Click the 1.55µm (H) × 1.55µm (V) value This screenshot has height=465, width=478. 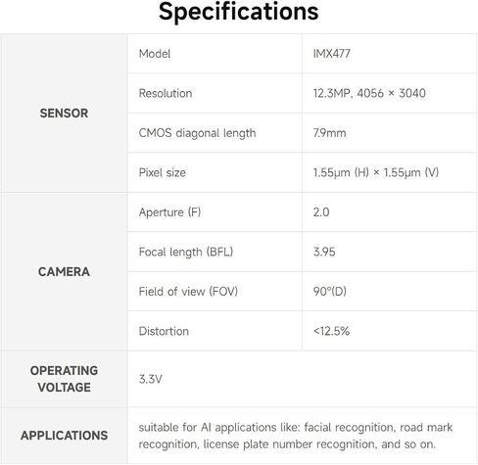[x=376, y=172]
